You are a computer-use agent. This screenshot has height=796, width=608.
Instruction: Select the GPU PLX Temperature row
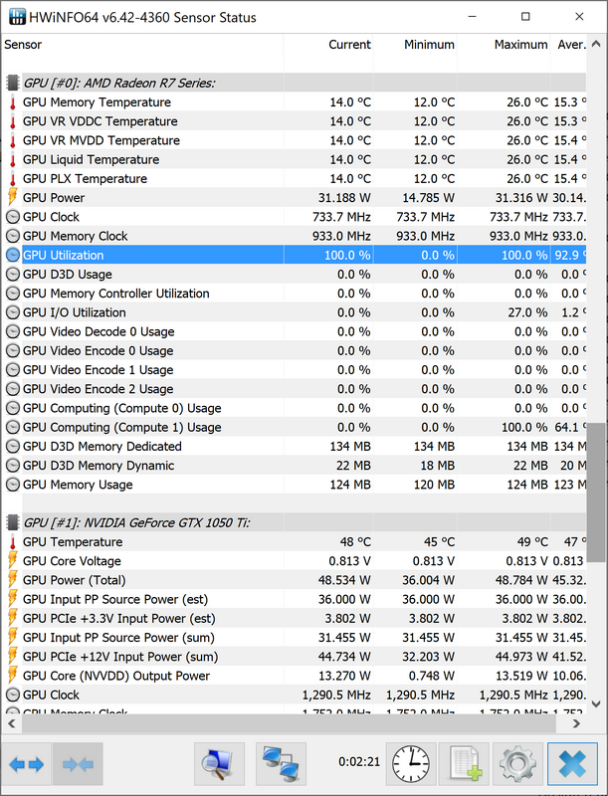(x=295, y=179)
